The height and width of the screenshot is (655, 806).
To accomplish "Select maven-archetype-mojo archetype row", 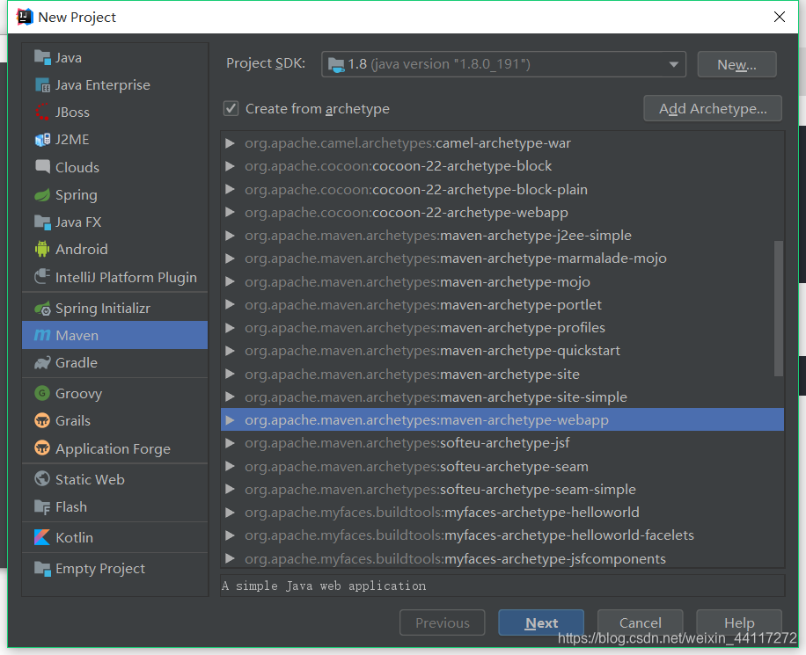I will 502,282.
